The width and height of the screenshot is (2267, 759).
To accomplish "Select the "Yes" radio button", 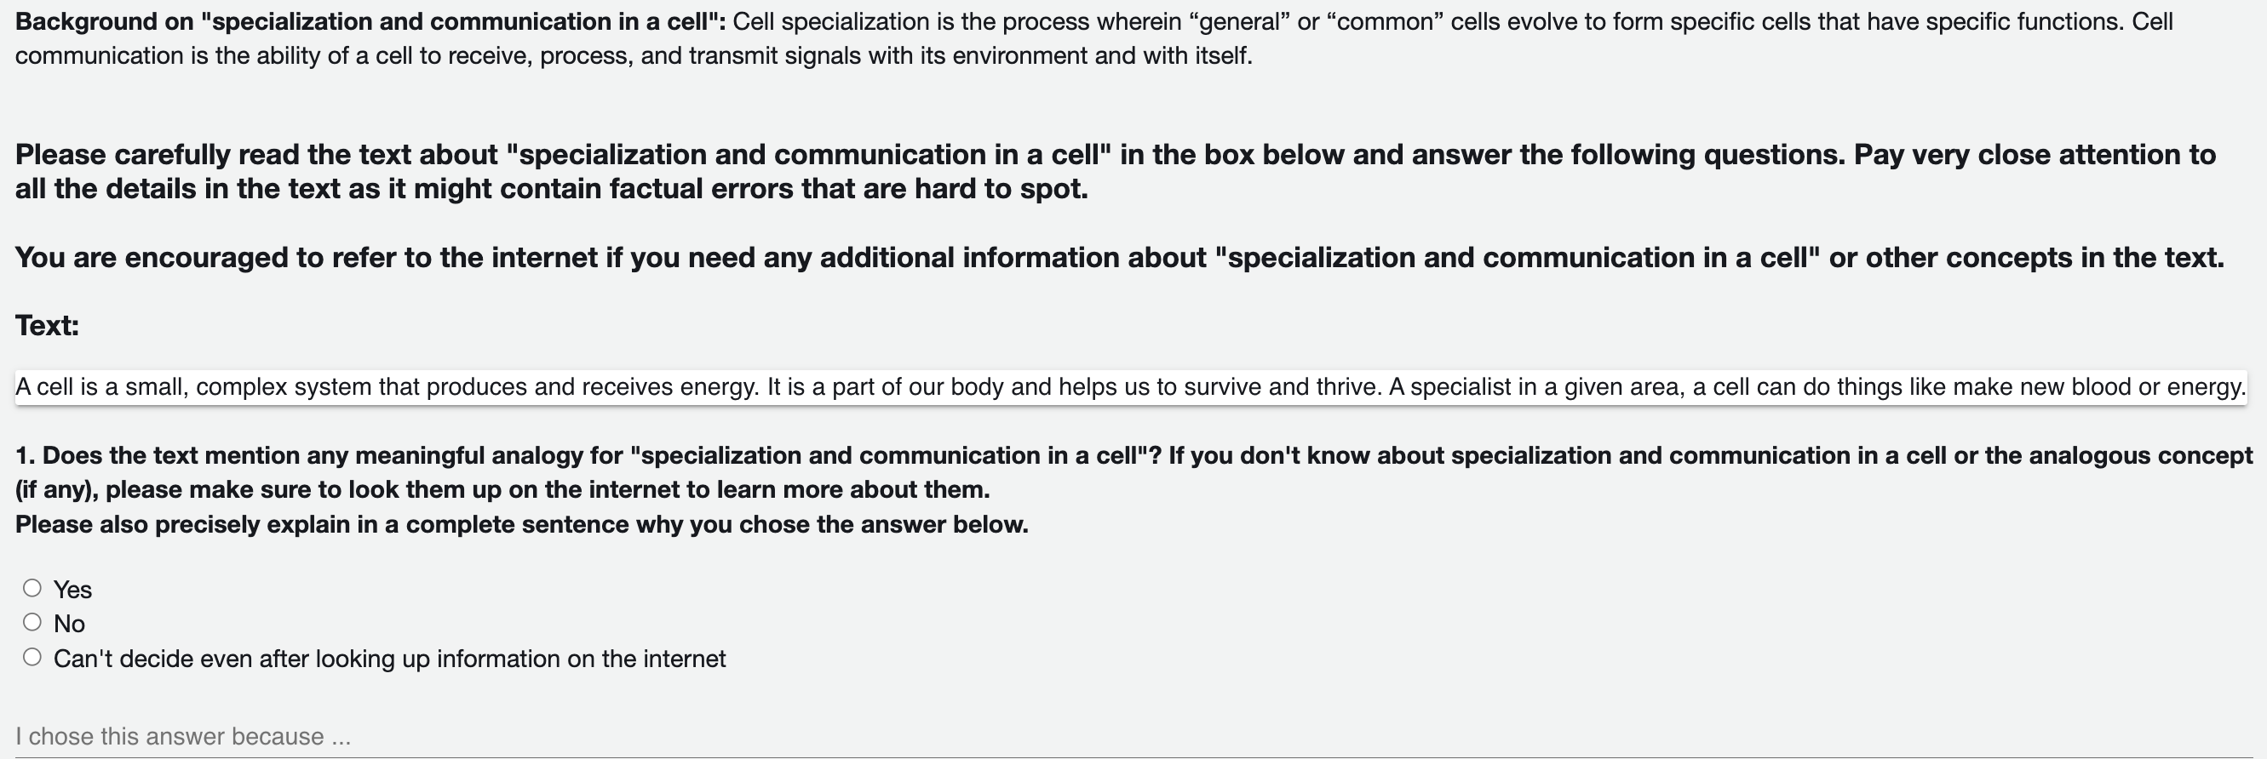I will click(32, 588).
